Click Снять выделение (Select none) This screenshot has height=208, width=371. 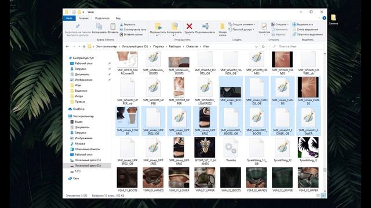click(305, 29)
